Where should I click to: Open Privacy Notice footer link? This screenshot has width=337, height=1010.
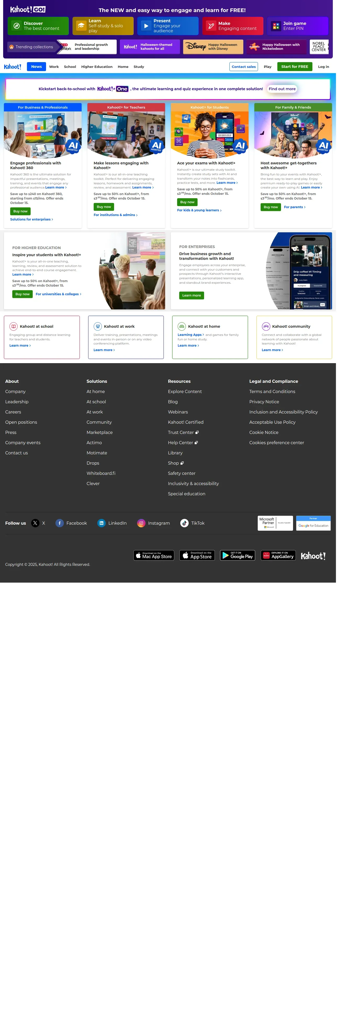point(264,402)
